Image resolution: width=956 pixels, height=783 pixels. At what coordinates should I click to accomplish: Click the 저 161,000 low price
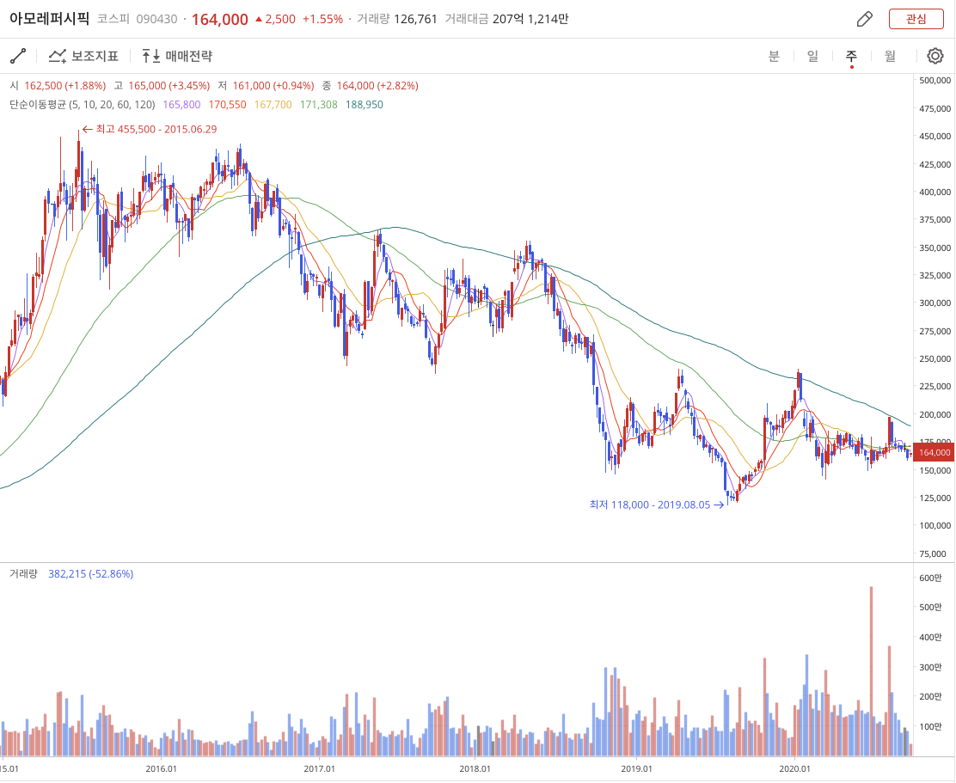coord(266,86)
